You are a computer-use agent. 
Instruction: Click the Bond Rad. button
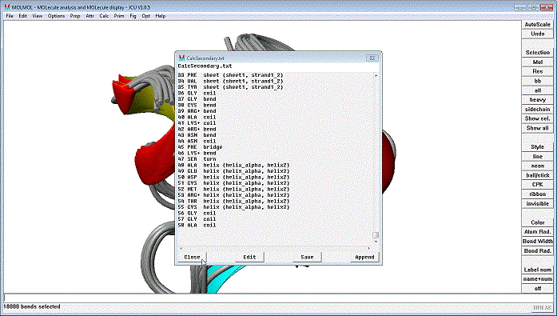538,250
